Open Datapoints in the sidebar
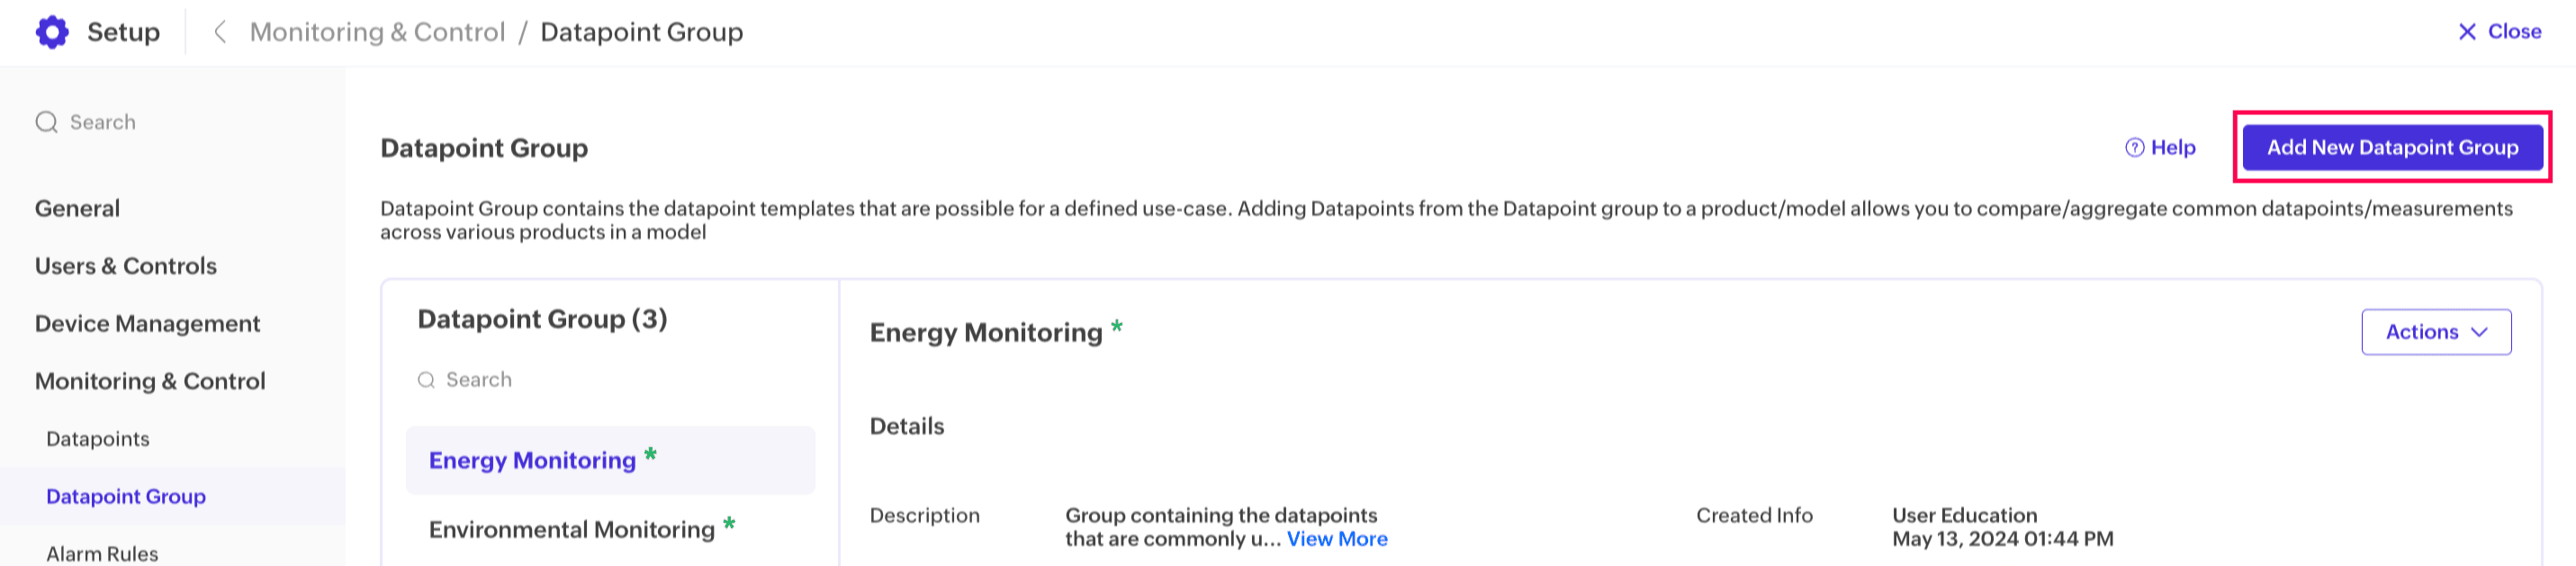The image size is (2576, 566). pyautogui.click(x=98, y=439)
